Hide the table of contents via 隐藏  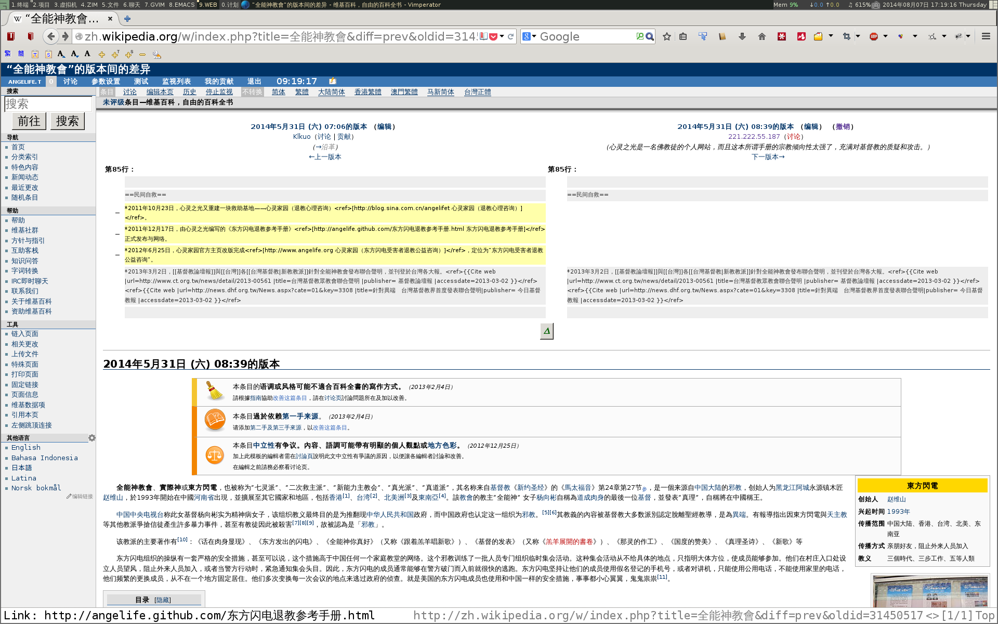pos(163,600)
